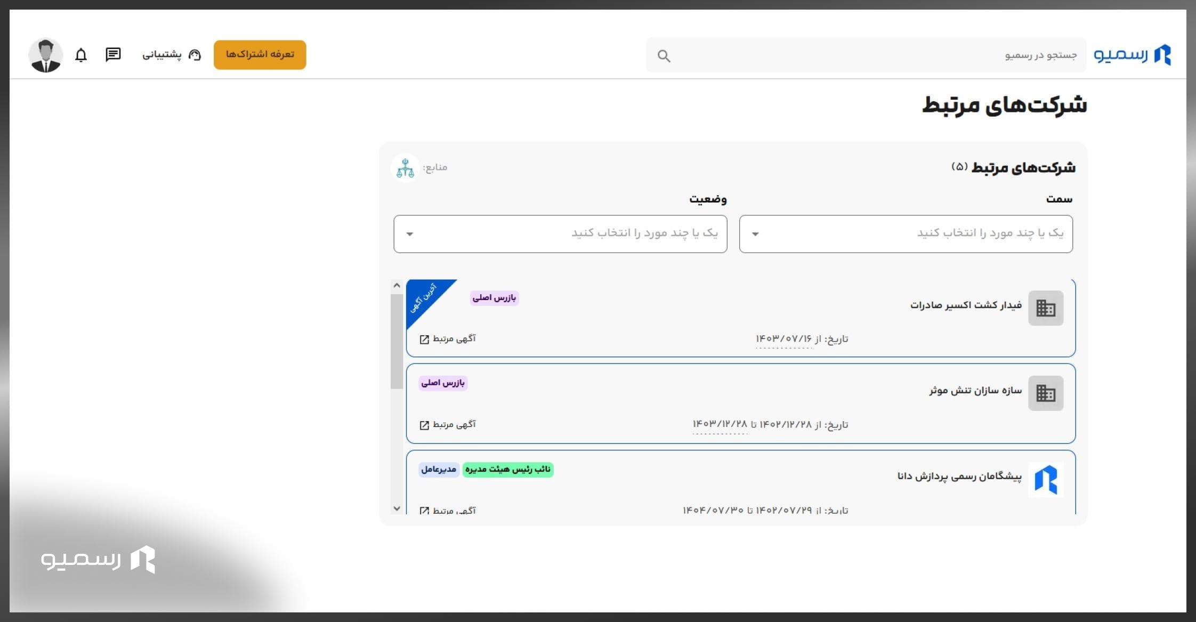
Task: Open the 'تعرفه اشتراک‌ها' subscription plans button
Action: click(260, 54)
